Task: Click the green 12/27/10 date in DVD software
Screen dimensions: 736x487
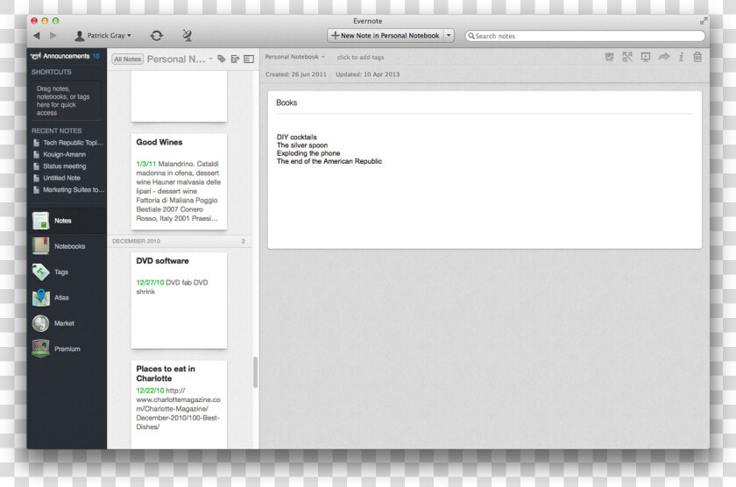Action: pyautogui.click(x=150, y=282)
